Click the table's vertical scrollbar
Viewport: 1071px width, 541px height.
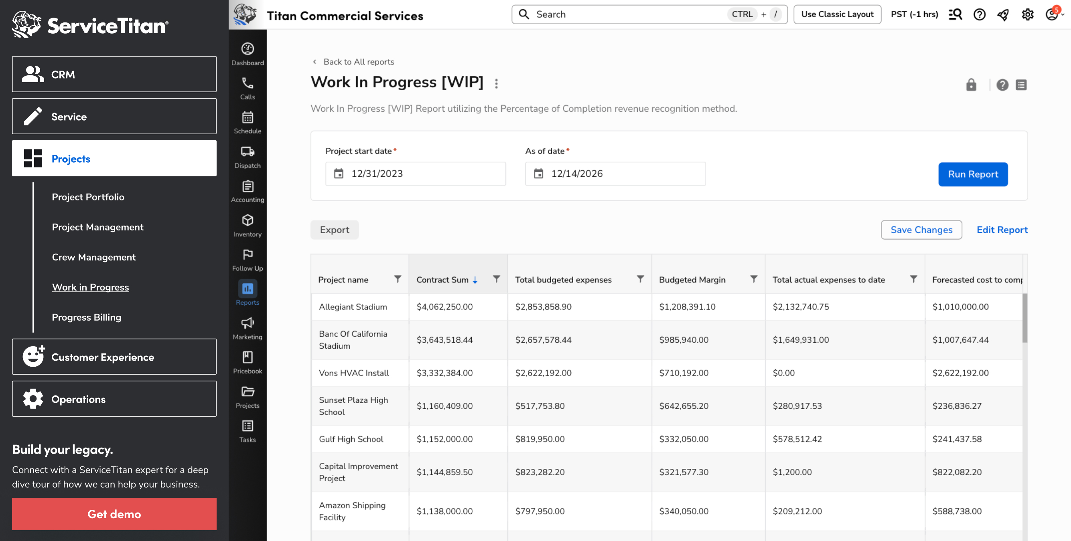(1024, 318)
